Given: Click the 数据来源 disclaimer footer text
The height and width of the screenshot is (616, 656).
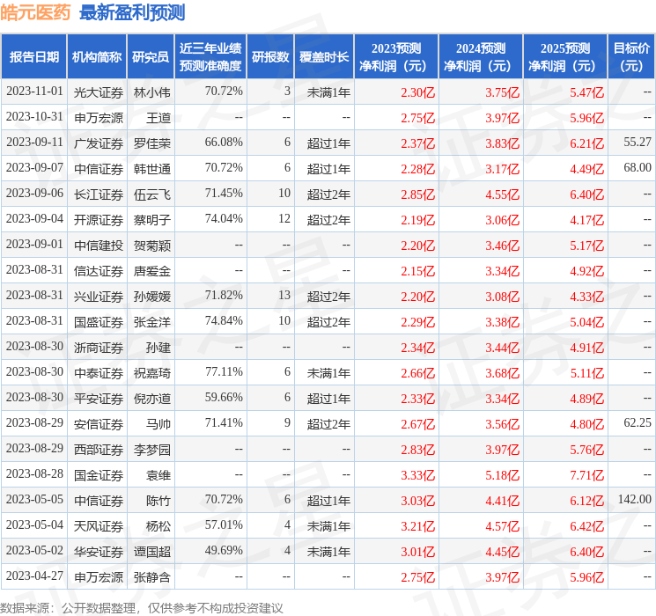Looking at the screenshot, I should click(142, 607).
